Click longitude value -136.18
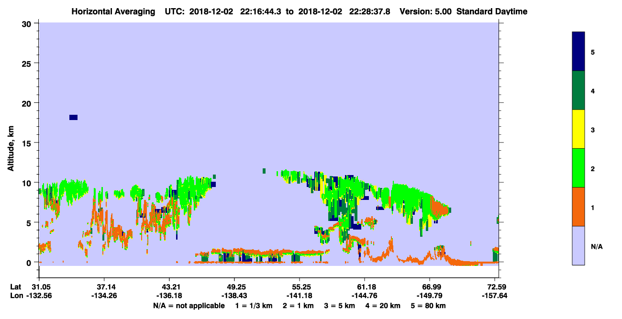622x319 pixels. coord(169,296)
